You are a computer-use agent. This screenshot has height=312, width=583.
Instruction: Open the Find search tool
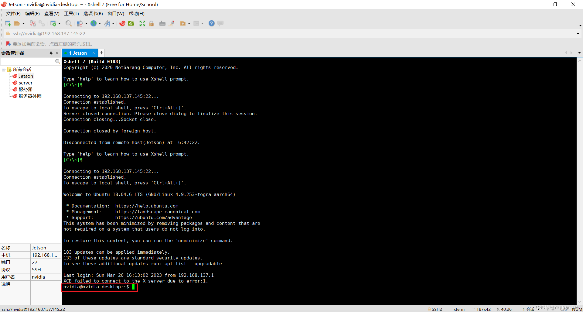(x=68, y=23)
